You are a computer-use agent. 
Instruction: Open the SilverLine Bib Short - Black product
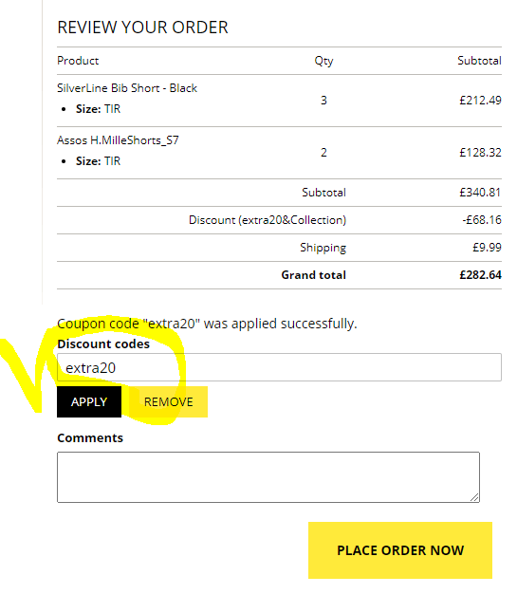127,88
